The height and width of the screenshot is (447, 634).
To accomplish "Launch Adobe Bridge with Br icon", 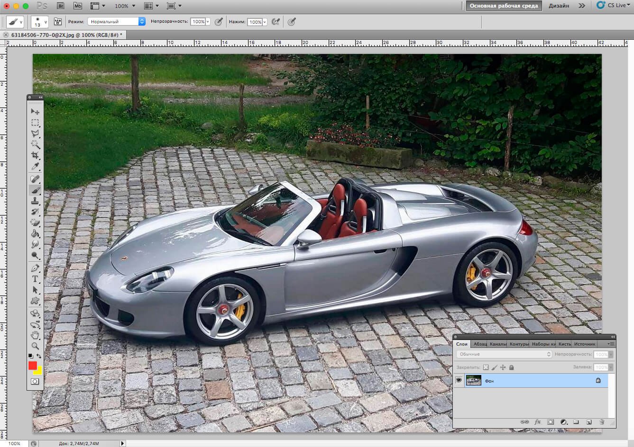I will tap(61, 6).
